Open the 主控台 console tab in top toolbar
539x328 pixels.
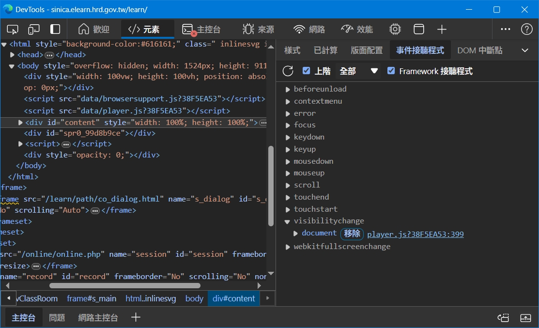click(201, 29)
